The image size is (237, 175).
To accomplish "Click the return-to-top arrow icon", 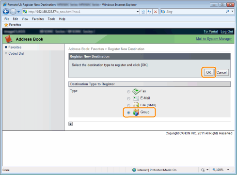I will click(x=70, y=124).
